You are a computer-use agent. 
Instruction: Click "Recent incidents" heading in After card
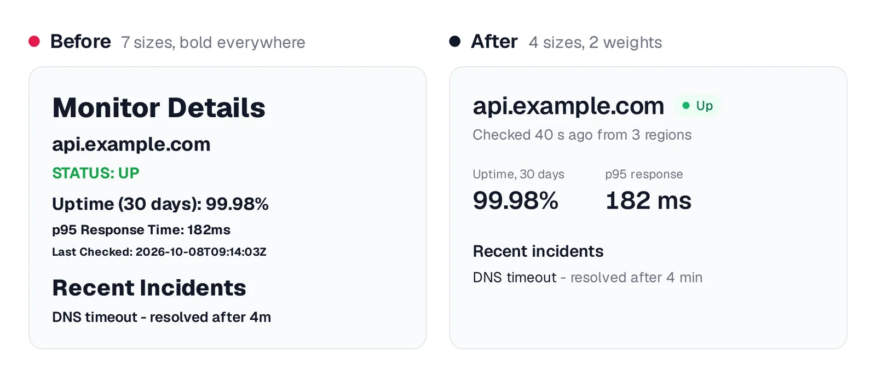[538, 251]
